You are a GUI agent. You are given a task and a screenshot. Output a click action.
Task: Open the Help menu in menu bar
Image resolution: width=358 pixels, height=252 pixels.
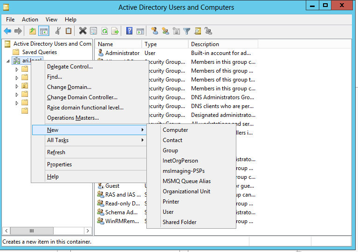[x=70, y=20]
